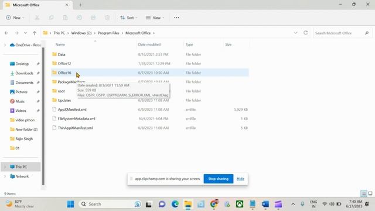Viewport: 375px width, 211px height.
Task: Click the search magnifier in search box
Action: coord(367,33)
